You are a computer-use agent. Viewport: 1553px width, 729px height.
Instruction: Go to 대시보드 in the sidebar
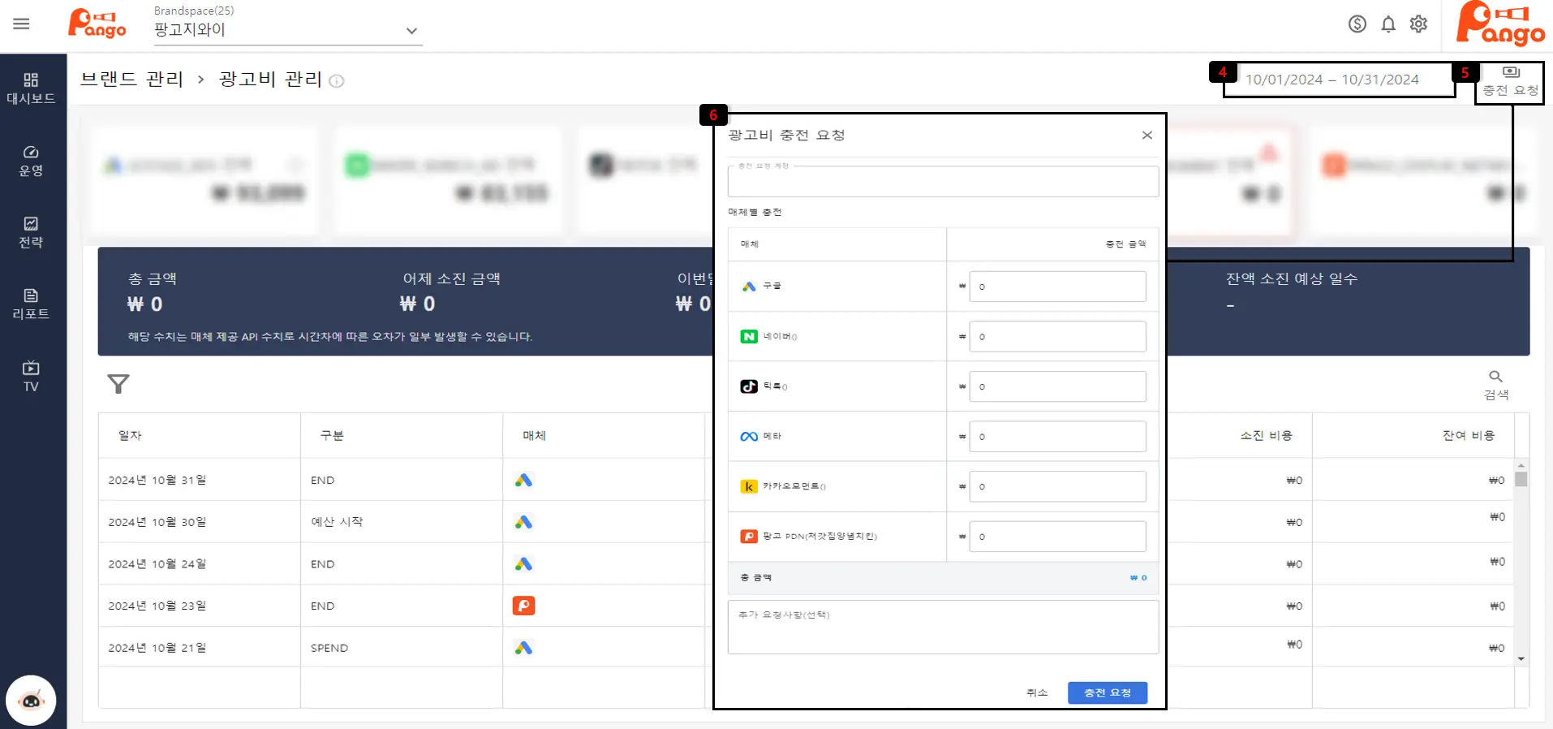coord(31,88)
